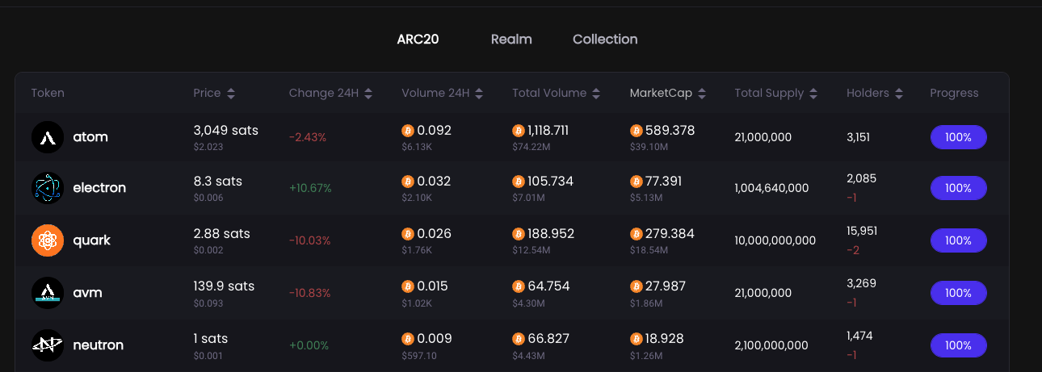Sort table by Price column
The image size is (1042, 372).
(x=214, y=94)
